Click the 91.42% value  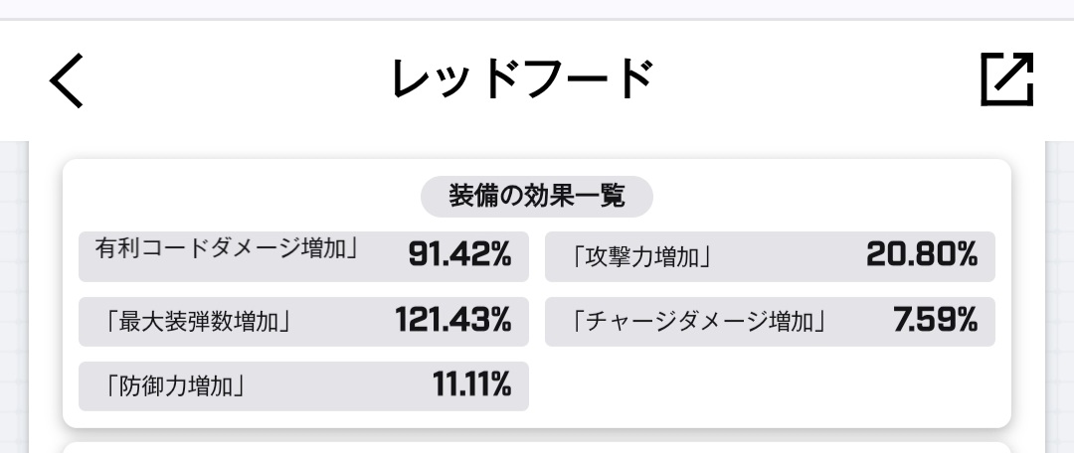459,254
